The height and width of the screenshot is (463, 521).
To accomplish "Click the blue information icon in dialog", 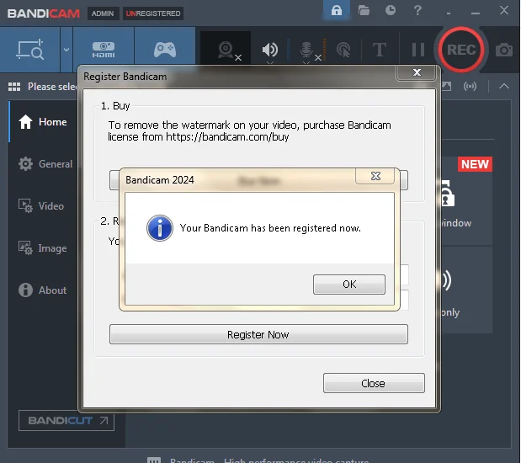I will [x=160, y=228].
